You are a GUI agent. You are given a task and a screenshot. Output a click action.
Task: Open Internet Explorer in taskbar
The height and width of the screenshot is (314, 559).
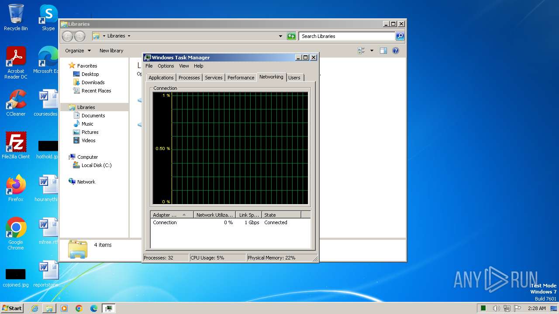click(35, 308)
